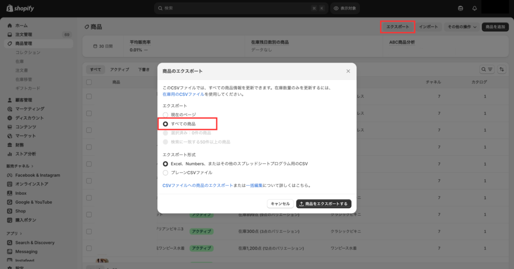Click the チャネル column header
Image resolution: width=514 pixels, height=269 pixels.
(x=433, y=82)
